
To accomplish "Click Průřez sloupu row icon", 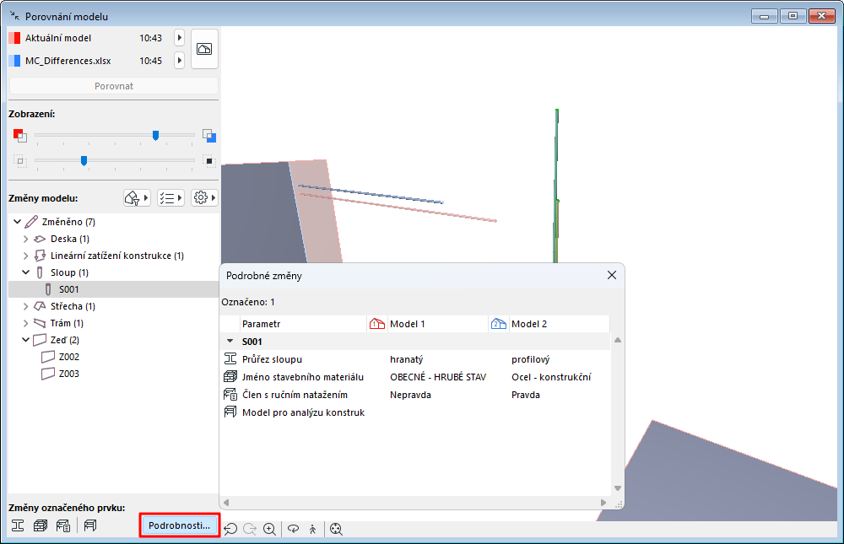I will click(230, 359).
